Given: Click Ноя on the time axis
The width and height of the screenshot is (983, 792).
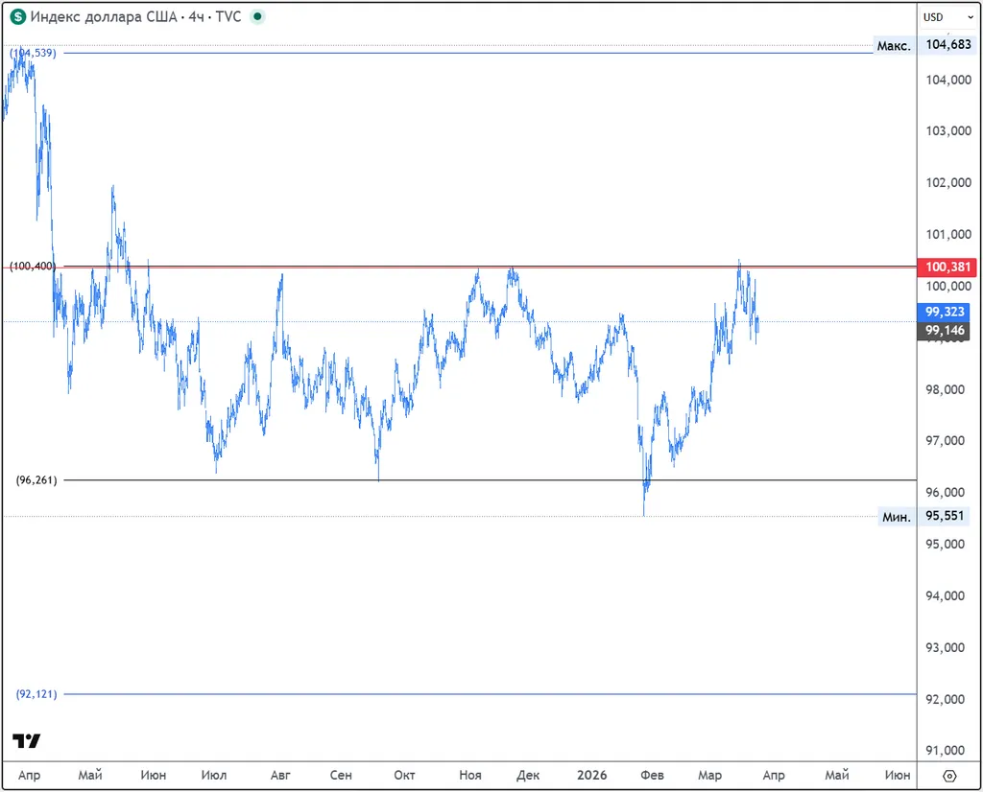Looking at the screenshot, I should pos(470,775).
